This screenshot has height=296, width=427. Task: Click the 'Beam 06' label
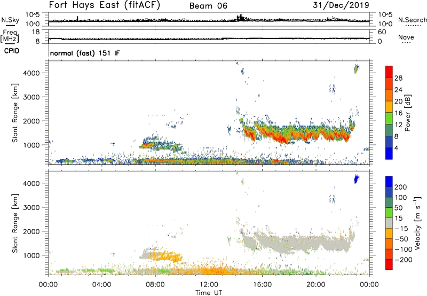(x=208, y=6)
